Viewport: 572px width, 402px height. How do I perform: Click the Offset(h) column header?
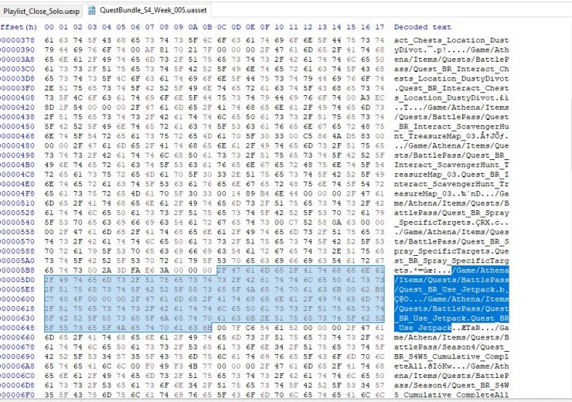tap(19, 27)
